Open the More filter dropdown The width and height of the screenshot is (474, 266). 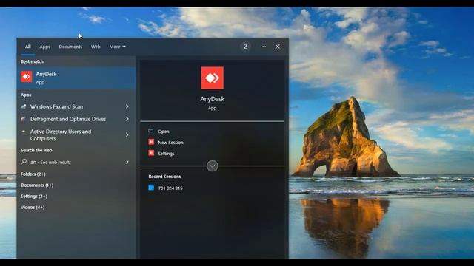click(x=117, y=47)
